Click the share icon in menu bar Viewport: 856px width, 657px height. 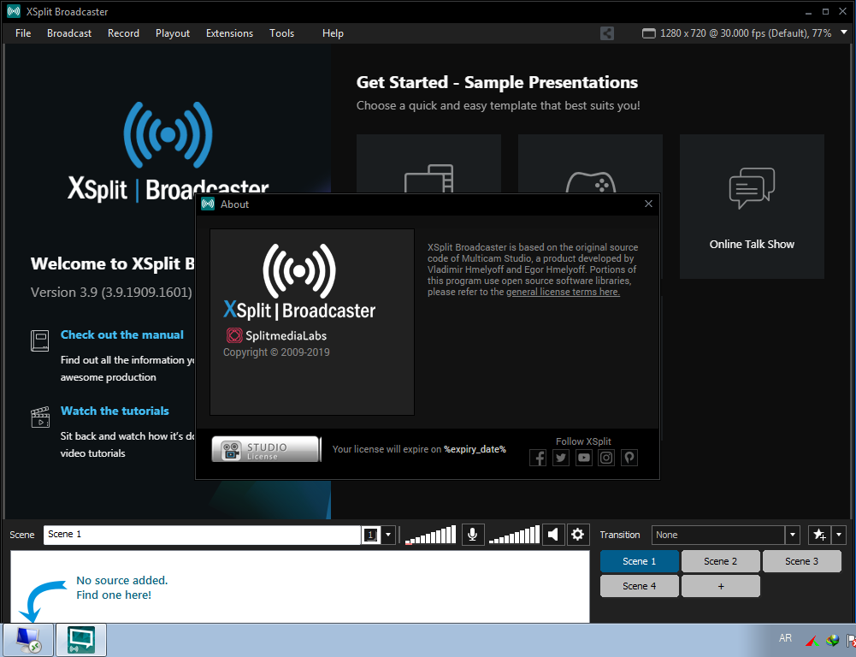[x=606, y=33]
